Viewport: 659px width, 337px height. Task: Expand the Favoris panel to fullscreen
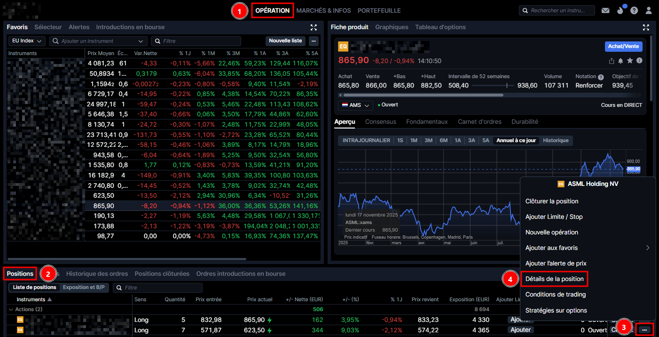(x=314, y=27)
